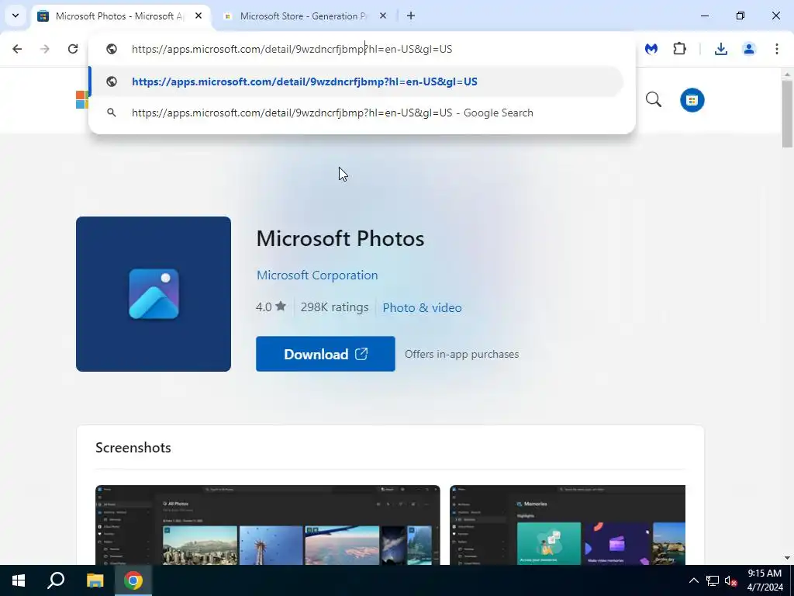The image size is (794, 596).
Task: Click the Microsoft Photos title
Action: click(340, 239)
